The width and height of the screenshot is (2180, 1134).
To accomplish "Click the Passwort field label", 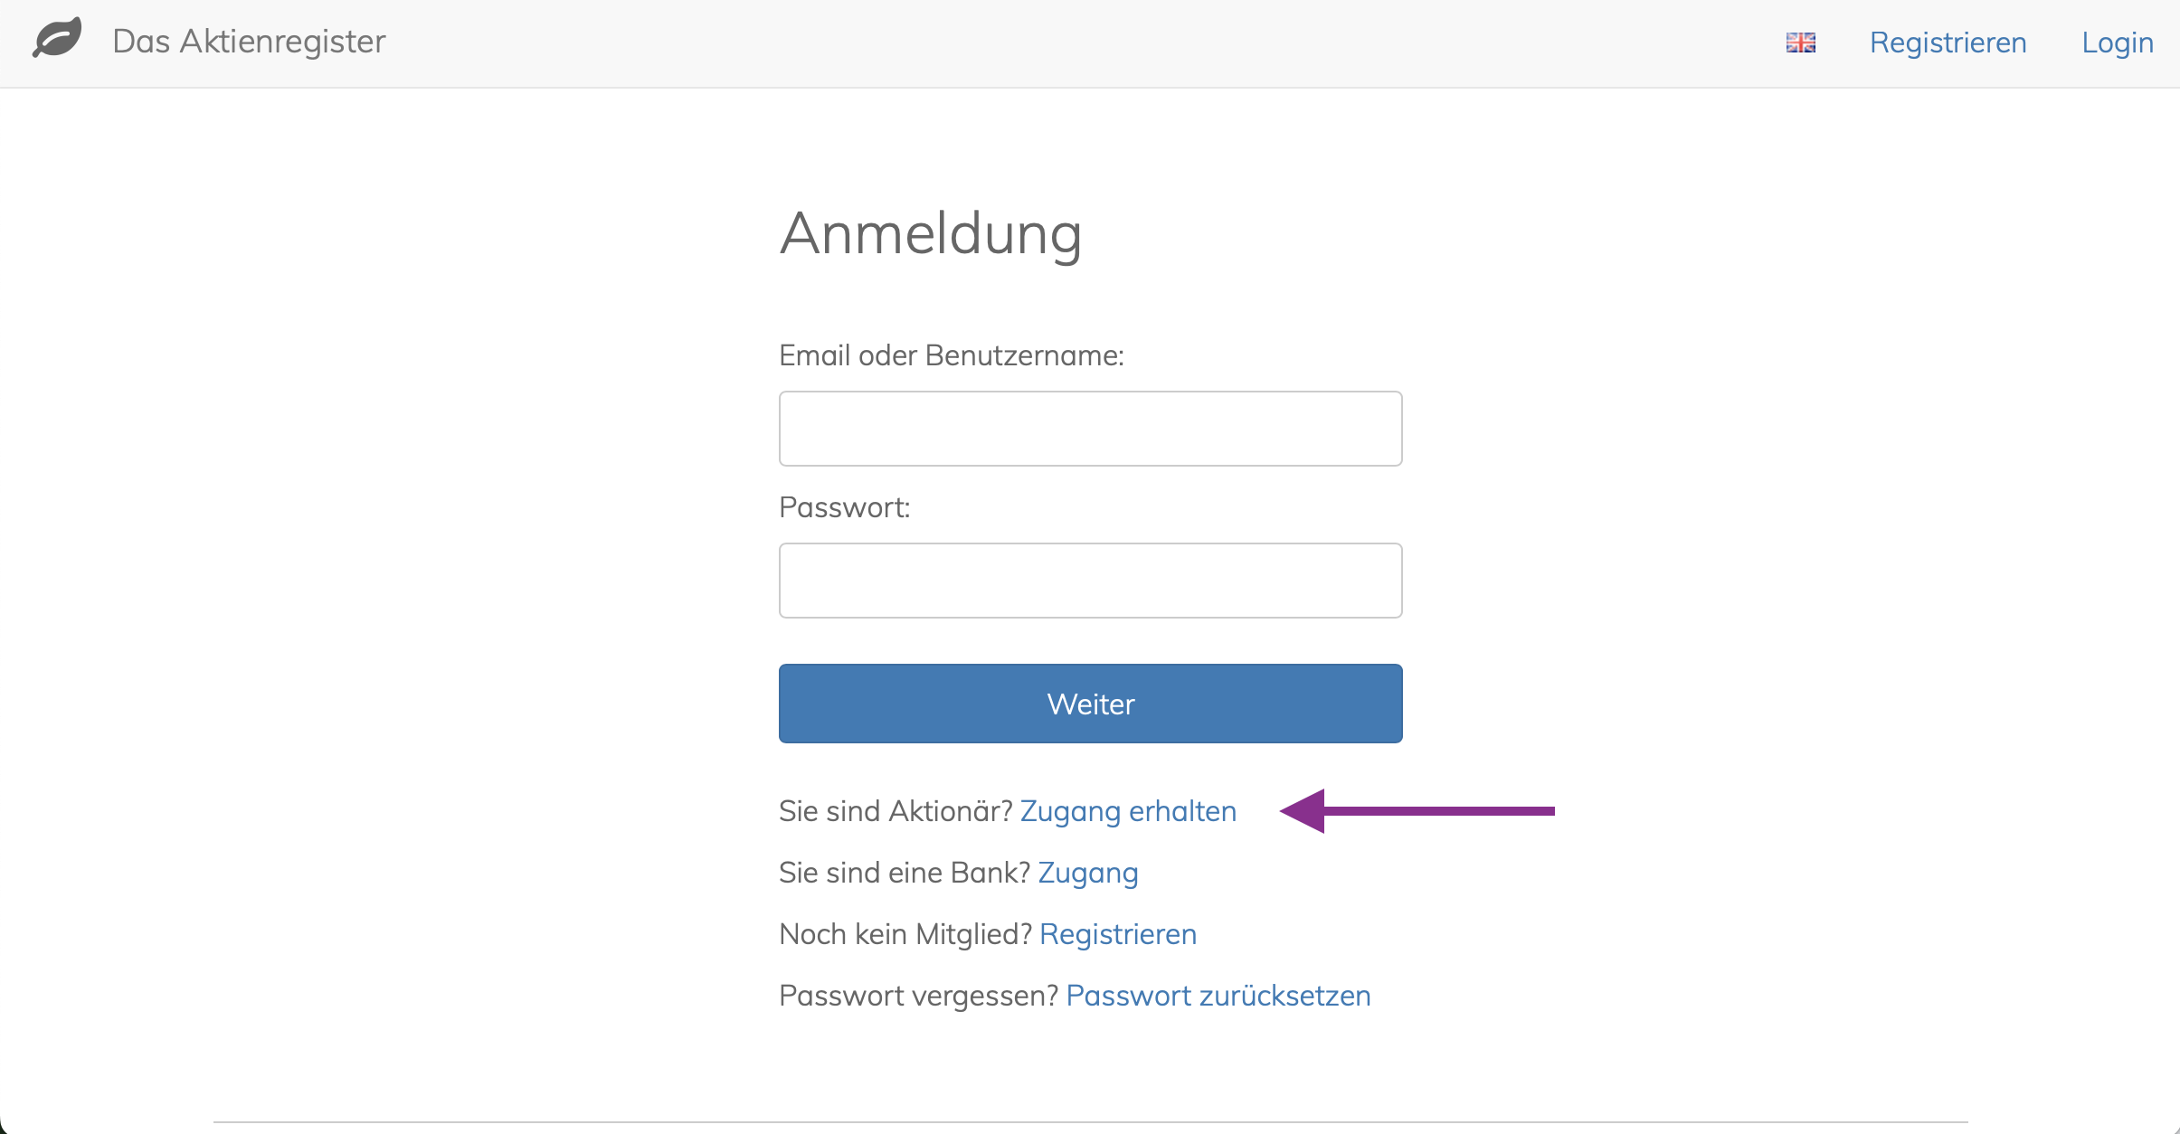I will point(844,507).
